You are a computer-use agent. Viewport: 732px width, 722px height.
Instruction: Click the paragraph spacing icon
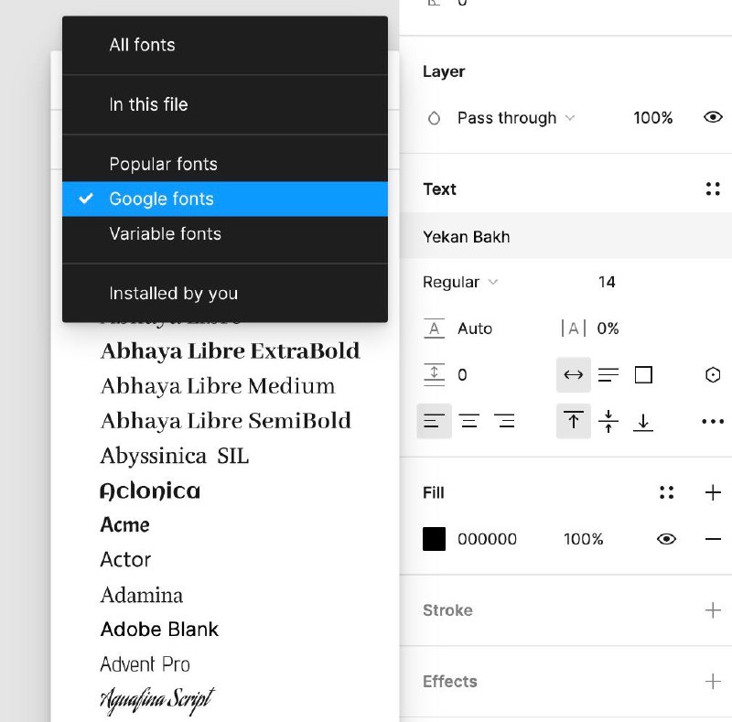tap(434, 374)
